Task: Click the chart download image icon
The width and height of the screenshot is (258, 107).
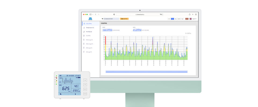Action: pyautogui.click(x=191, y=33)
